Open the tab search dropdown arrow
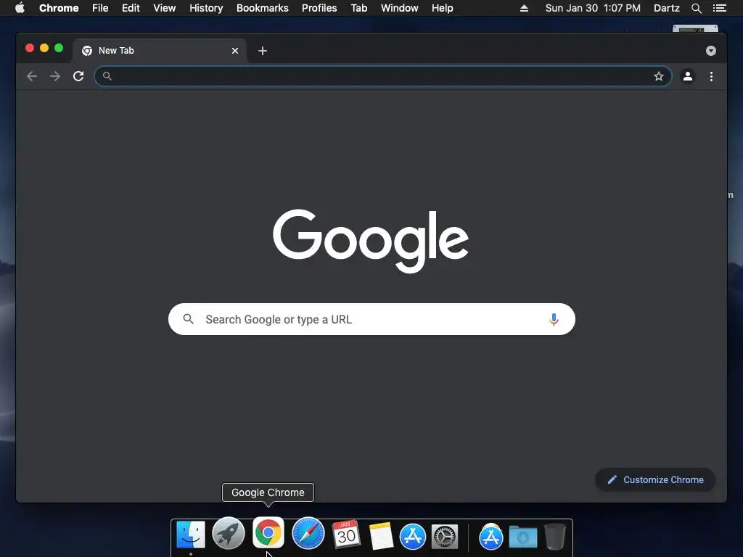The height and width of the screenshot is (557, 743). [711, 51]
